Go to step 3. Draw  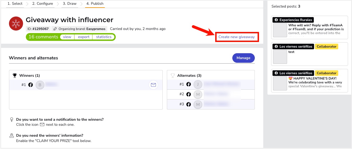(x=70, y=4)
